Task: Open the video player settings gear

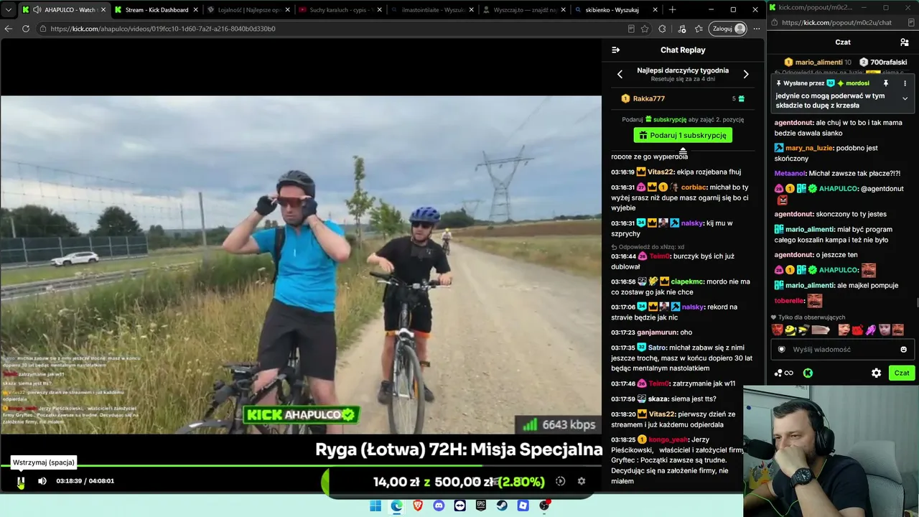Action: (x=582, y=481)
